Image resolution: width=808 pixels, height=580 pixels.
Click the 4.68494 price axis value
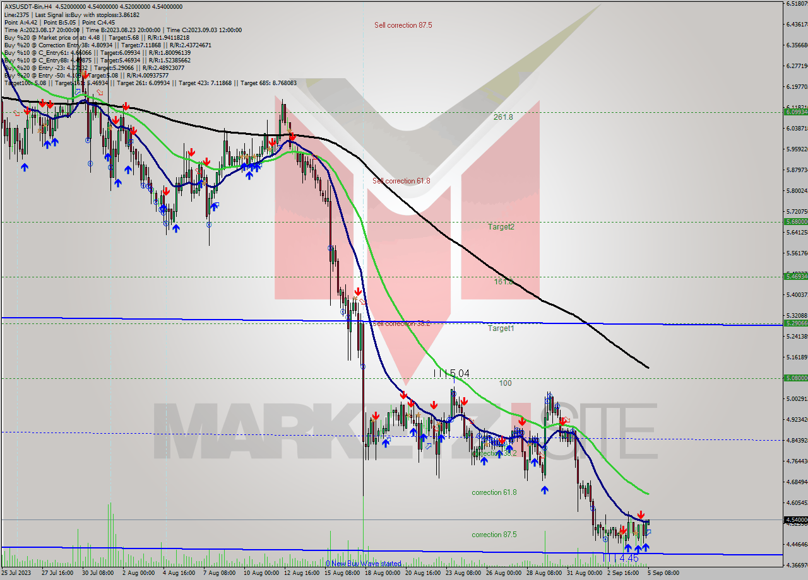point(797,482)
